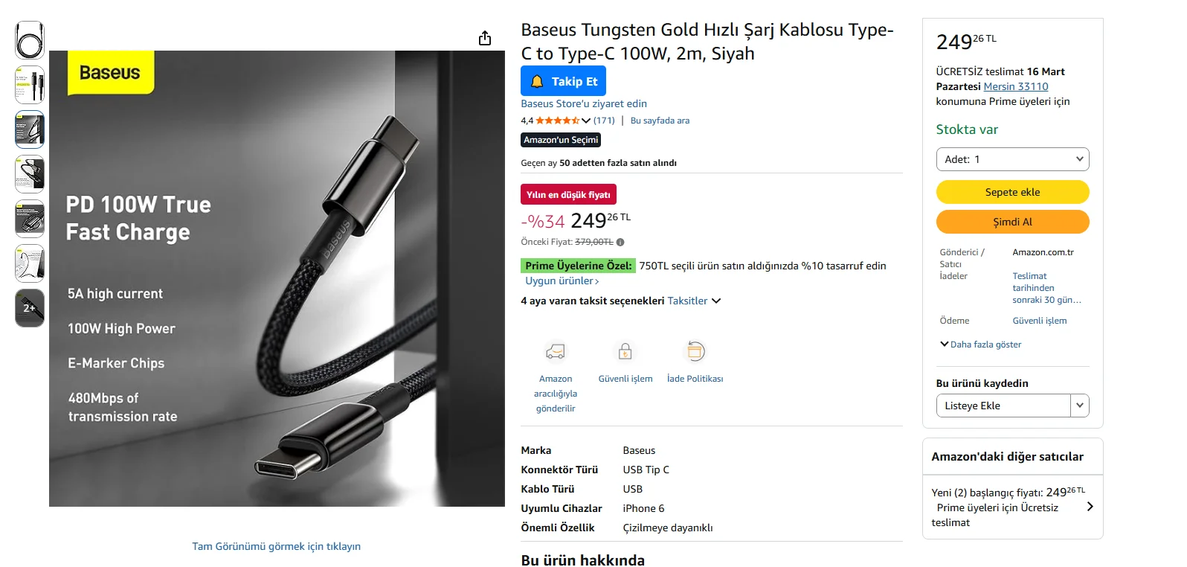Click Uygun ürünler eligible products link
This screenshot has height=567, width=1187.
point(562,281)
